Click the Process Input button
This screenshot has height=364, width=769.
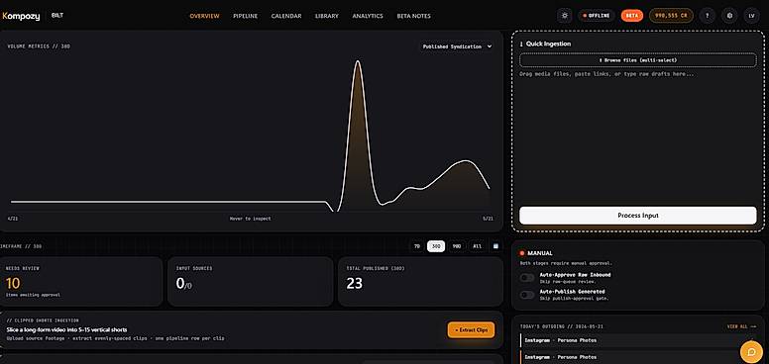coord(637,216)
